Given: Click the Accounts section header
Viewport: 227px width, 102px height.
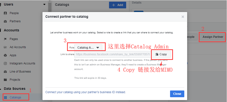Looking at the screenshot, I should pos(11,30).
